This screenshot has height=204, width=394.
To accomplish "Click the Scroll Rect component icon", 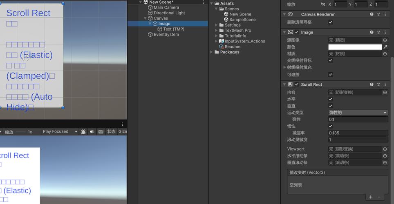I will point(290,84).
